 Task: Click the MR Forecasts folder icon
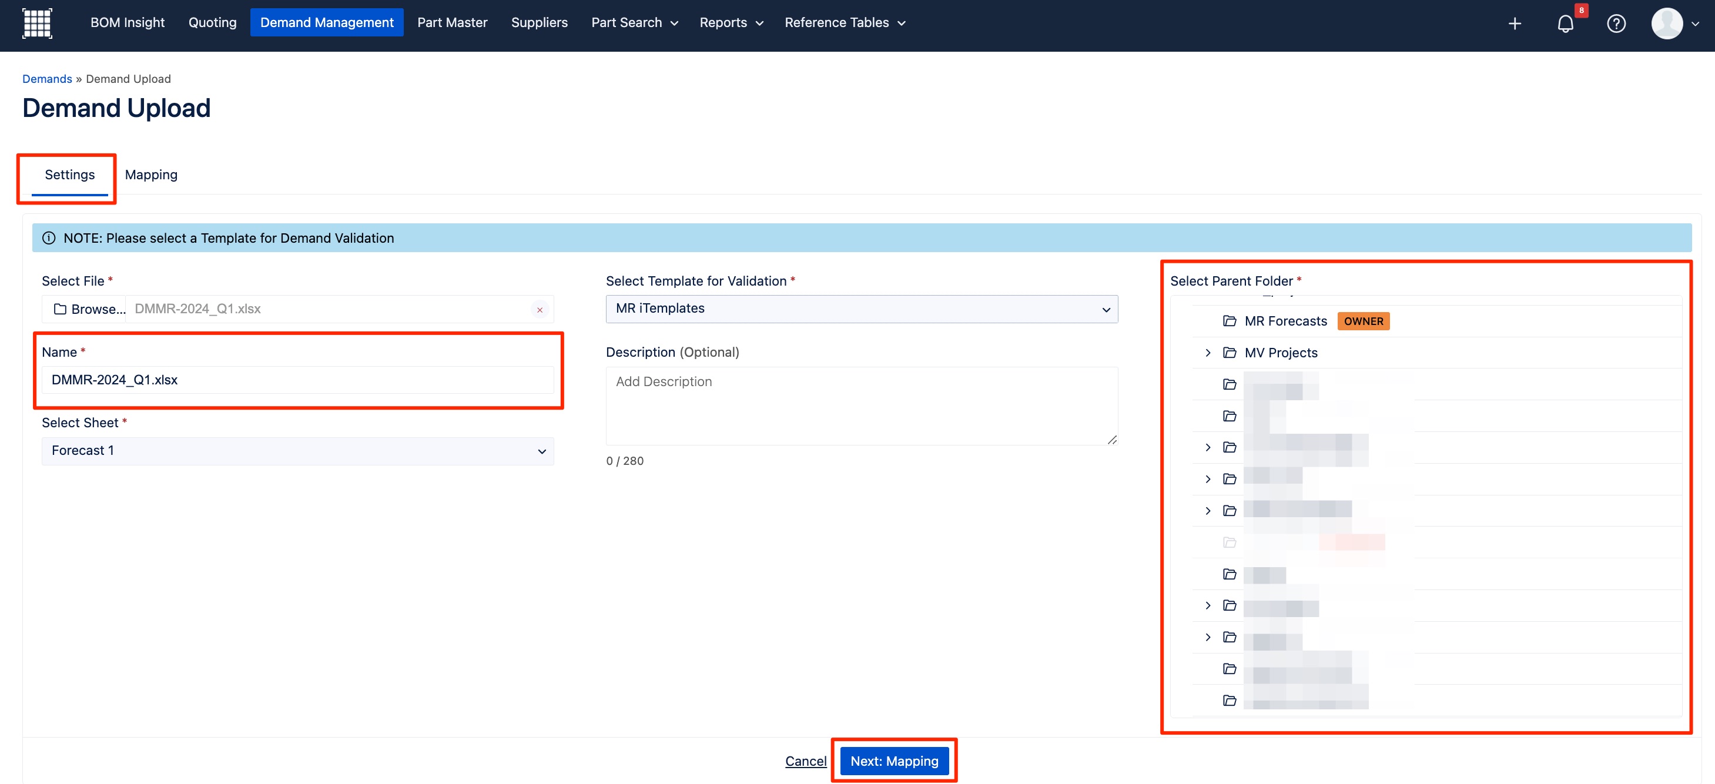(1229, 321)
